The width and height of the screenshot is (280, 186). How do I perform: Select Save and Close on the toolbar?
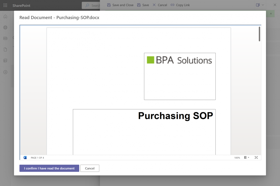point(120,5)
